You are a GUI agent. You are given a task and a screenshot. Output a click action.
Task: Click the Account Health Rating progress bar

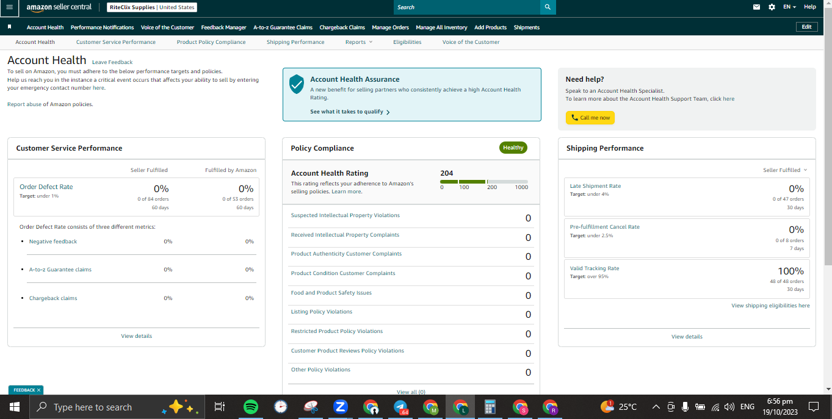(x=484, y=182)
